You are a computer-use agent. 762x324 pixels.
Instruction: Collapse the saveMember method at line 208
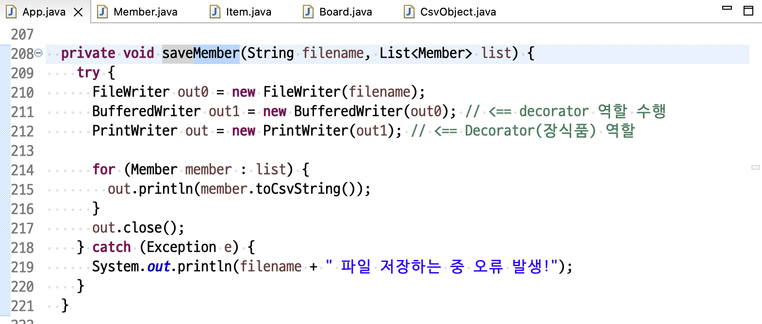pyautogui.click(x=38, y=53)
